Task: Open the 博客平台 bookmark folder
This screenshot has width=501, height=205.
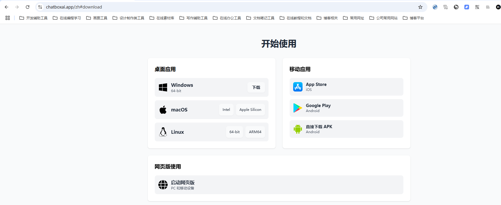Action: [x=413, y=18]
